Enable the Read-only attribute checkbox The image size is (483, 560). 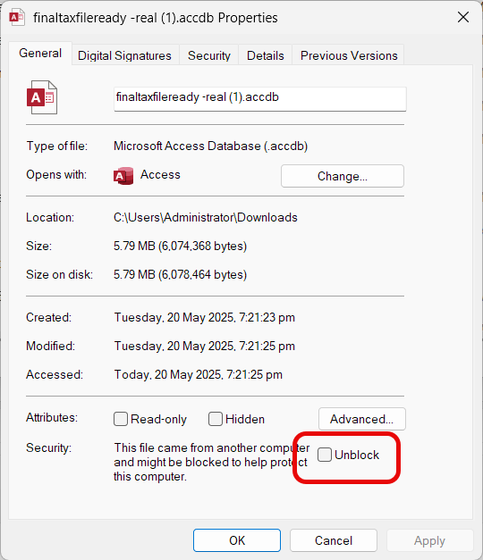coord(121,419)
